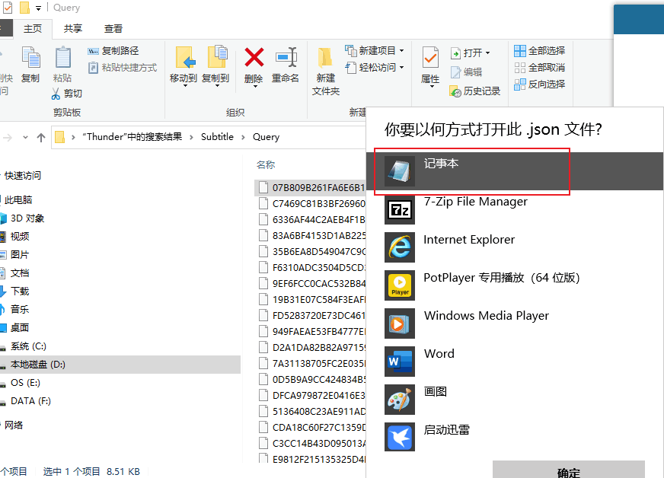Select 音乐 (Music) in the navigation pane

point(20,310)
